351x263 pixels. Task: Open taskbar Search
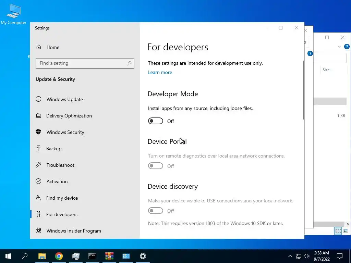[25, 256]
